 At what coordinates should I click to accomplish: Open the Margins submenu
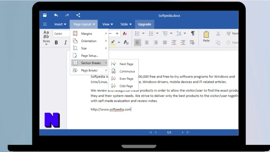pos(90,34)
